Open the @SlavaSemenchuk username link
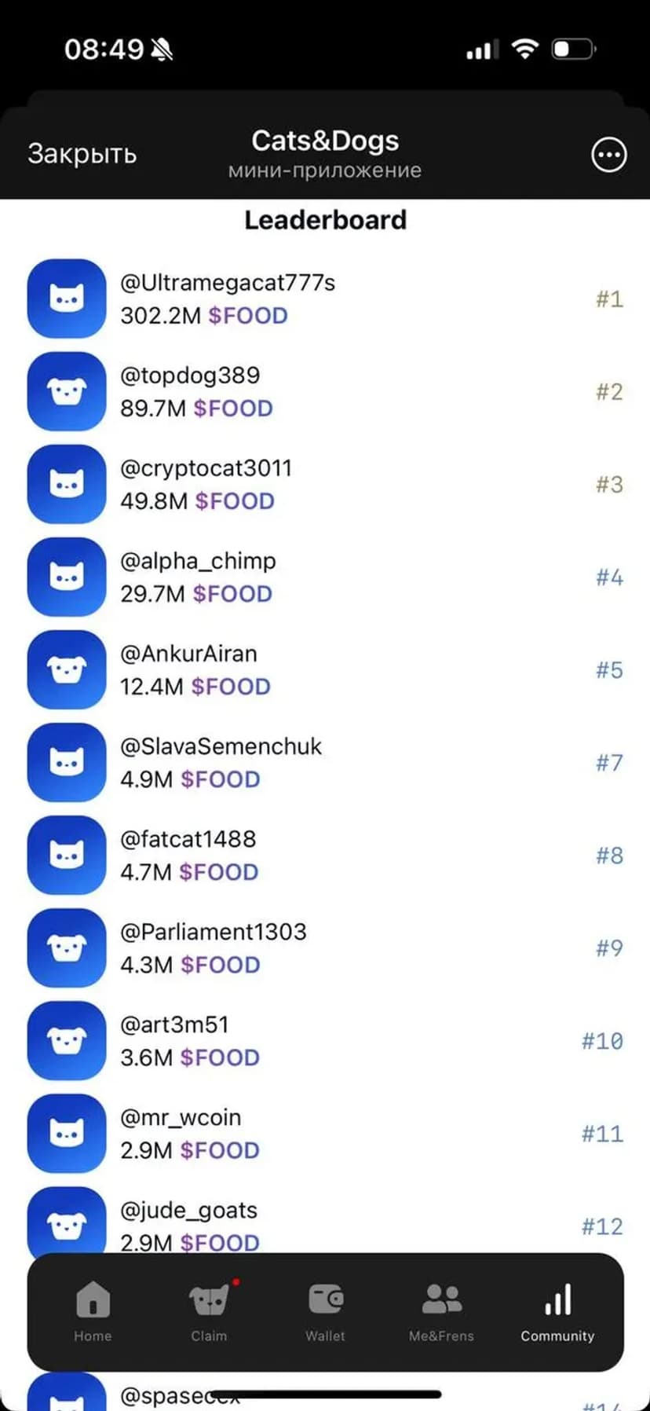The height and width of the screenshot is (1411, 650). (221, 746)
